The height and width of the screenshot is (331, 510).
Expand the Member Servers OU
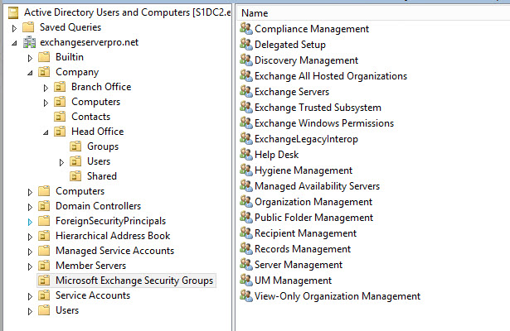click(x=30, y=266)
